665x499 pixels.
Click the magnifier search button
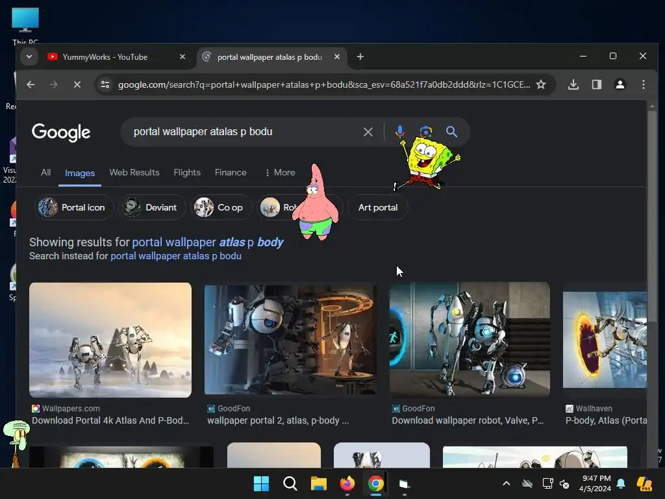pos(451,132)
